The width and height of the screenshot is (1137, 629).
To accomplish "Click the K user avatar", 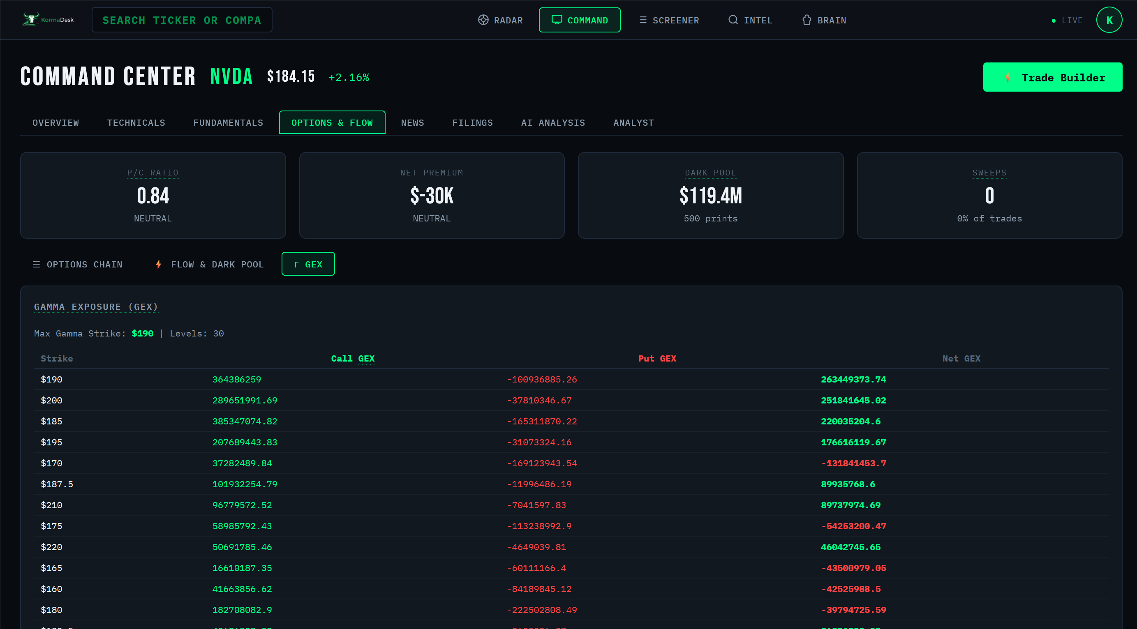I will (x=1109, y=20).
